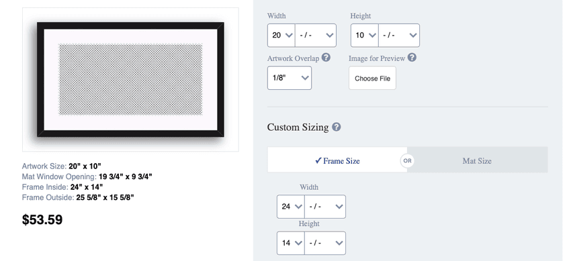Open artwork Width whole-number dropdown showing 20
This screenshot has width=571, height=261.
pyautogui.click(x=281, y=36)
